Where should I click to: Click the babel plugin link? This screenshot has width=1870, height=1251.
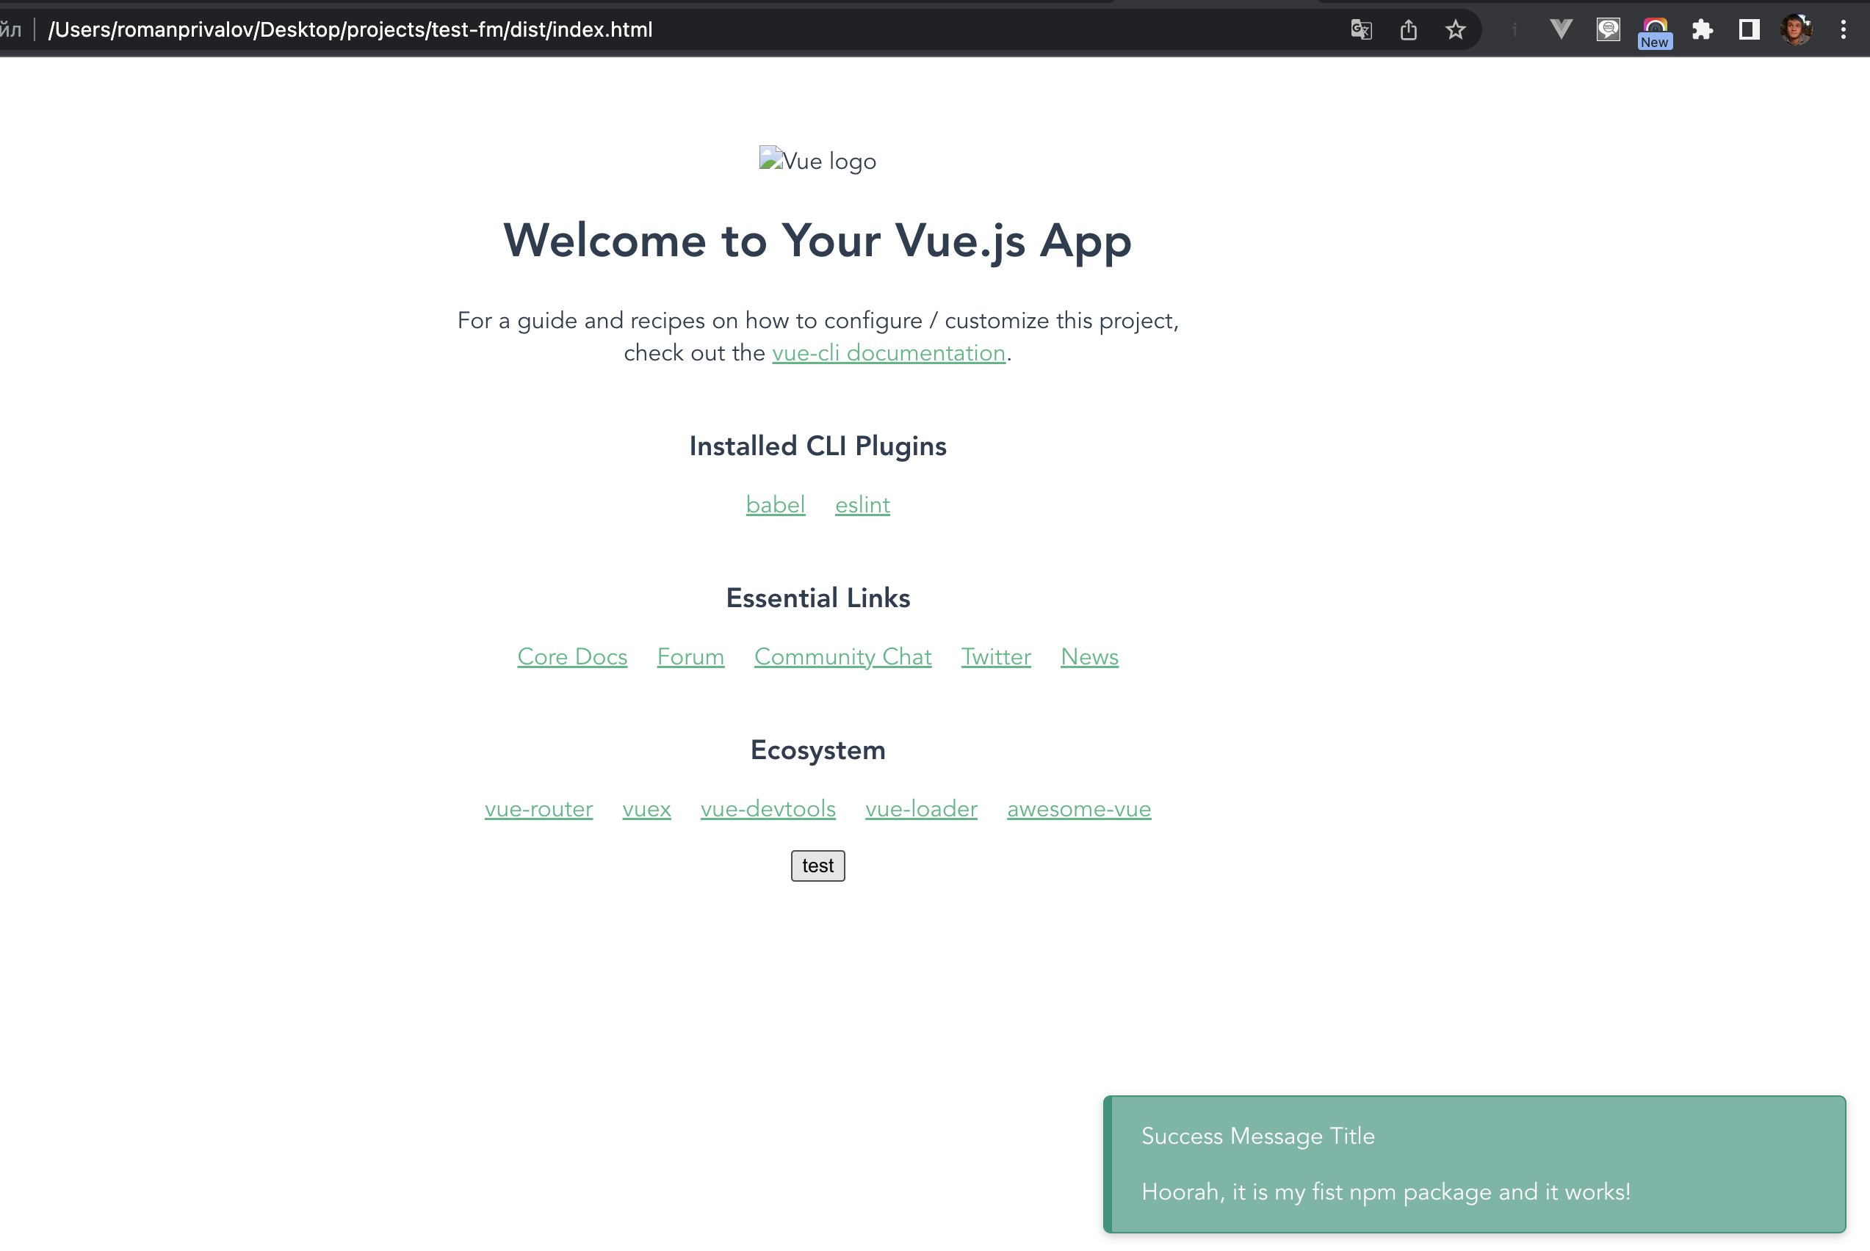coord(775,504)
